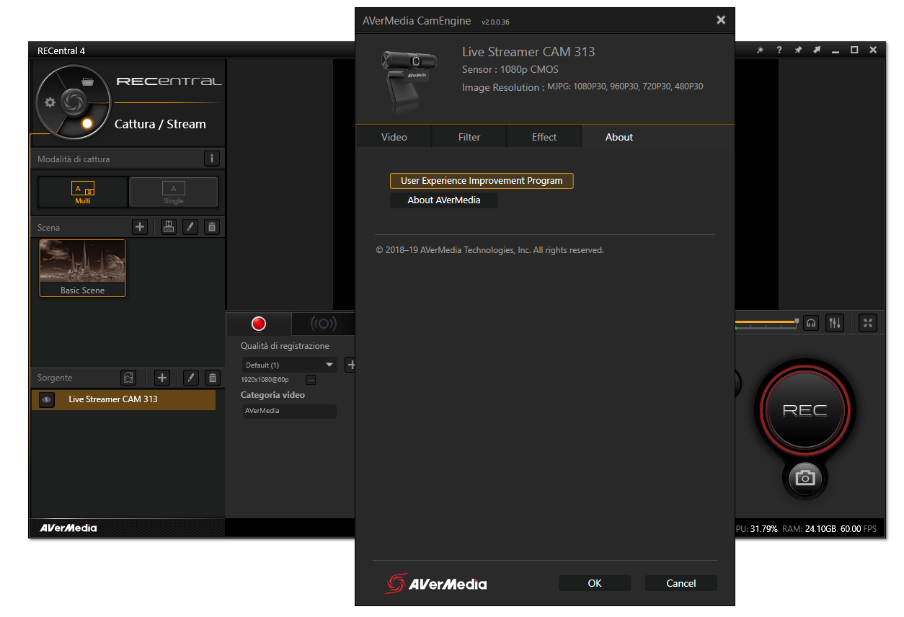
Task: Select Single capture mode
Action: pyautogui.click(x=174, y=192)
